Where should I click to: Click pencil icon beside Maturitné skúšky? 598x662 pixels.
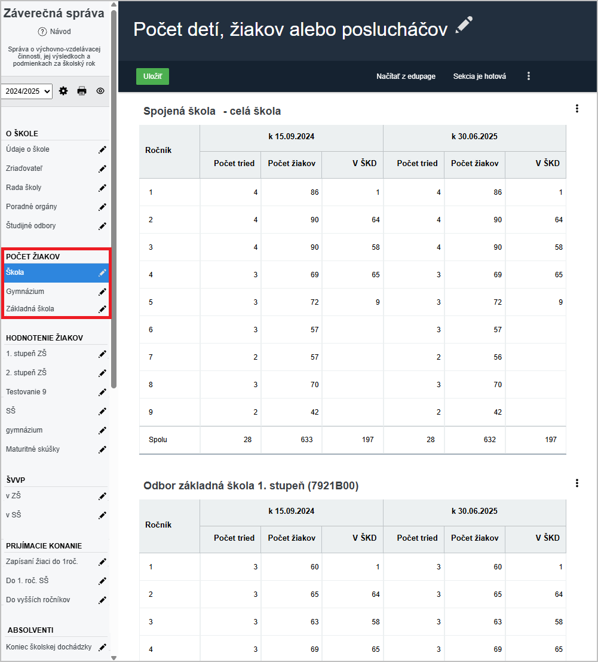pyautogui.click(x=102, y=450)
